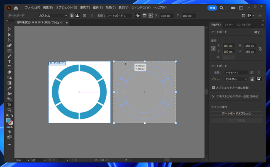Expand the toolbar double-arrow toggle

point(7,21)
